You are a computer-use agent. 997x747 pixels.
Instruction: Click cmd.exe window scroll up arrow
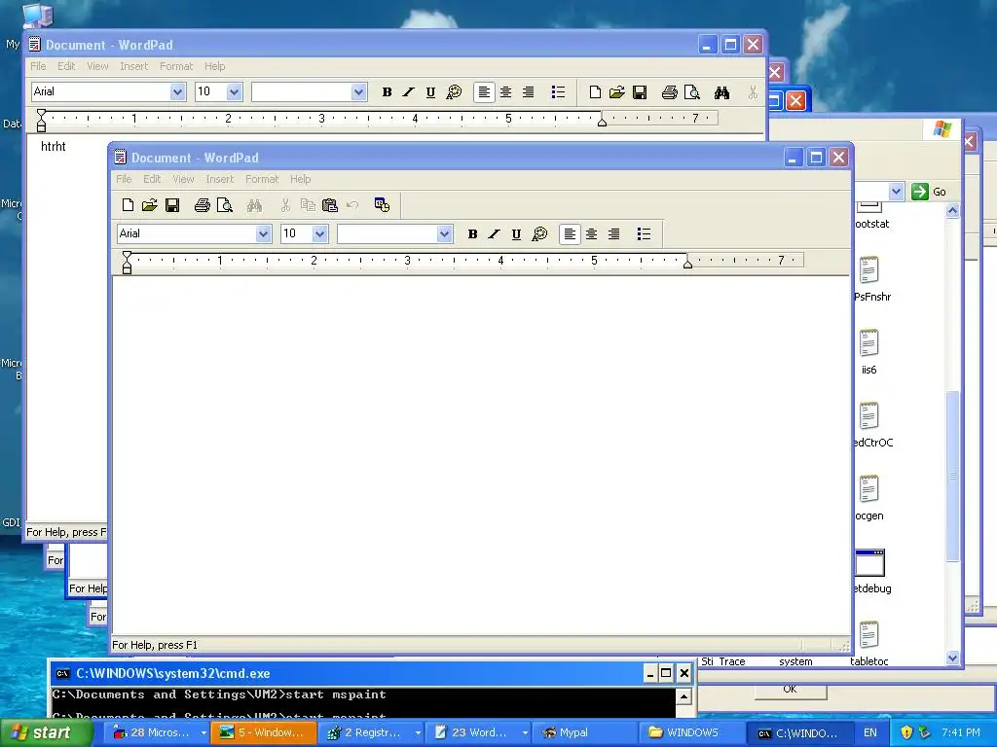pos(683,696)
